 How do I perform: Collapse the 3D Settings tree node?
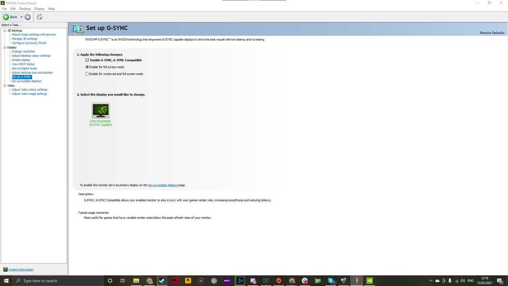click(5, 30)
